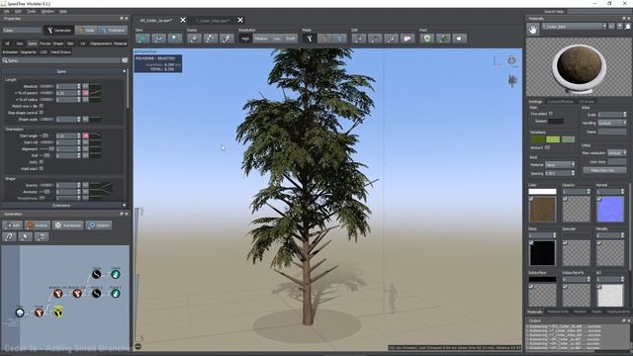Click the arrow icon in Post group
Image resolution: width=633 pixels, height=356 pixels.
459,39
